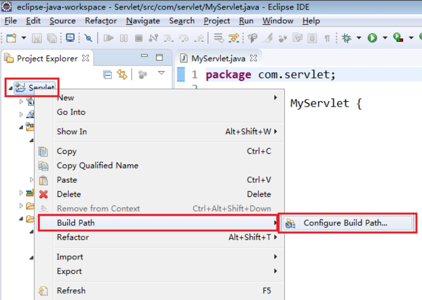Click the Paste clipboard icon in context menu
This screenshot has height=300, width=422.
[43, 180]
